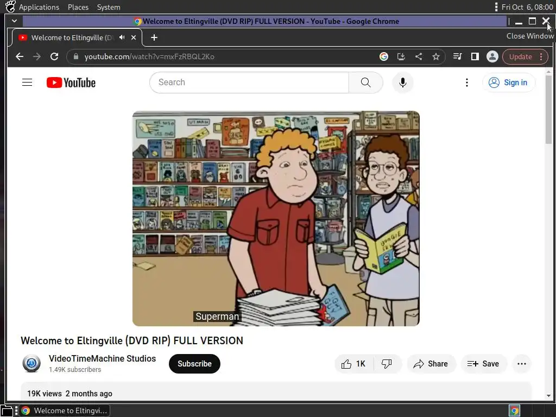Viewport: 556px width, 417px height.
Task: Subscribe to VideoTimeMachine Studios
Action: pyautogui.click(x=194, y=364)
